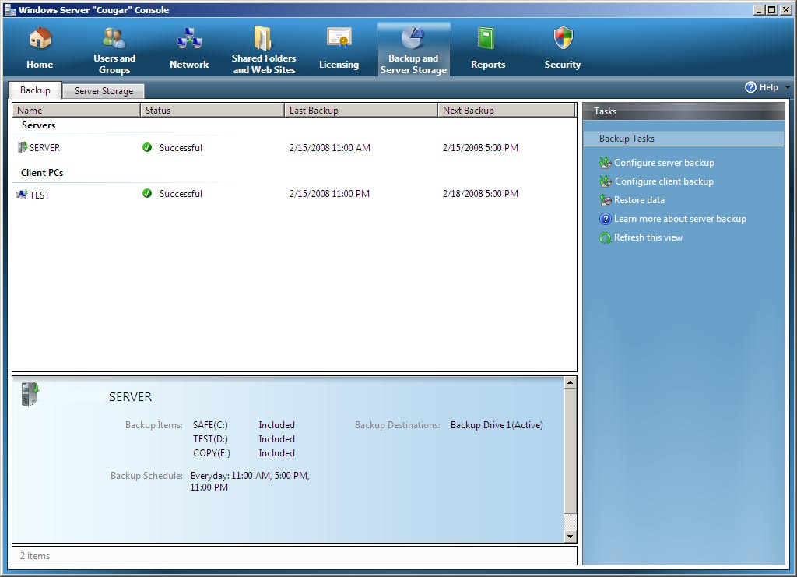
Task: Click the SERVER row's server icon
Action: 23,147
